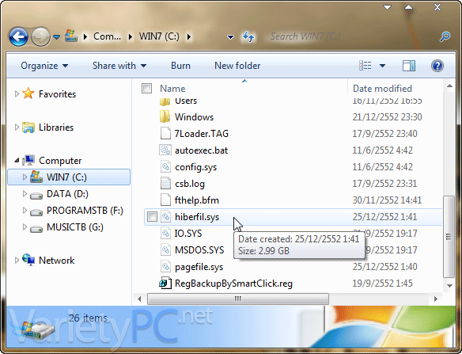Expand the Favorites tree node
462x354 pixels.
pos(17,93)
